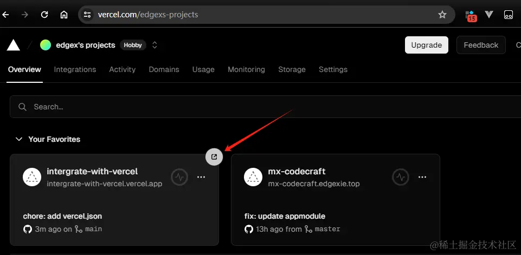Open mx-codecraft project title

point(297,171)
